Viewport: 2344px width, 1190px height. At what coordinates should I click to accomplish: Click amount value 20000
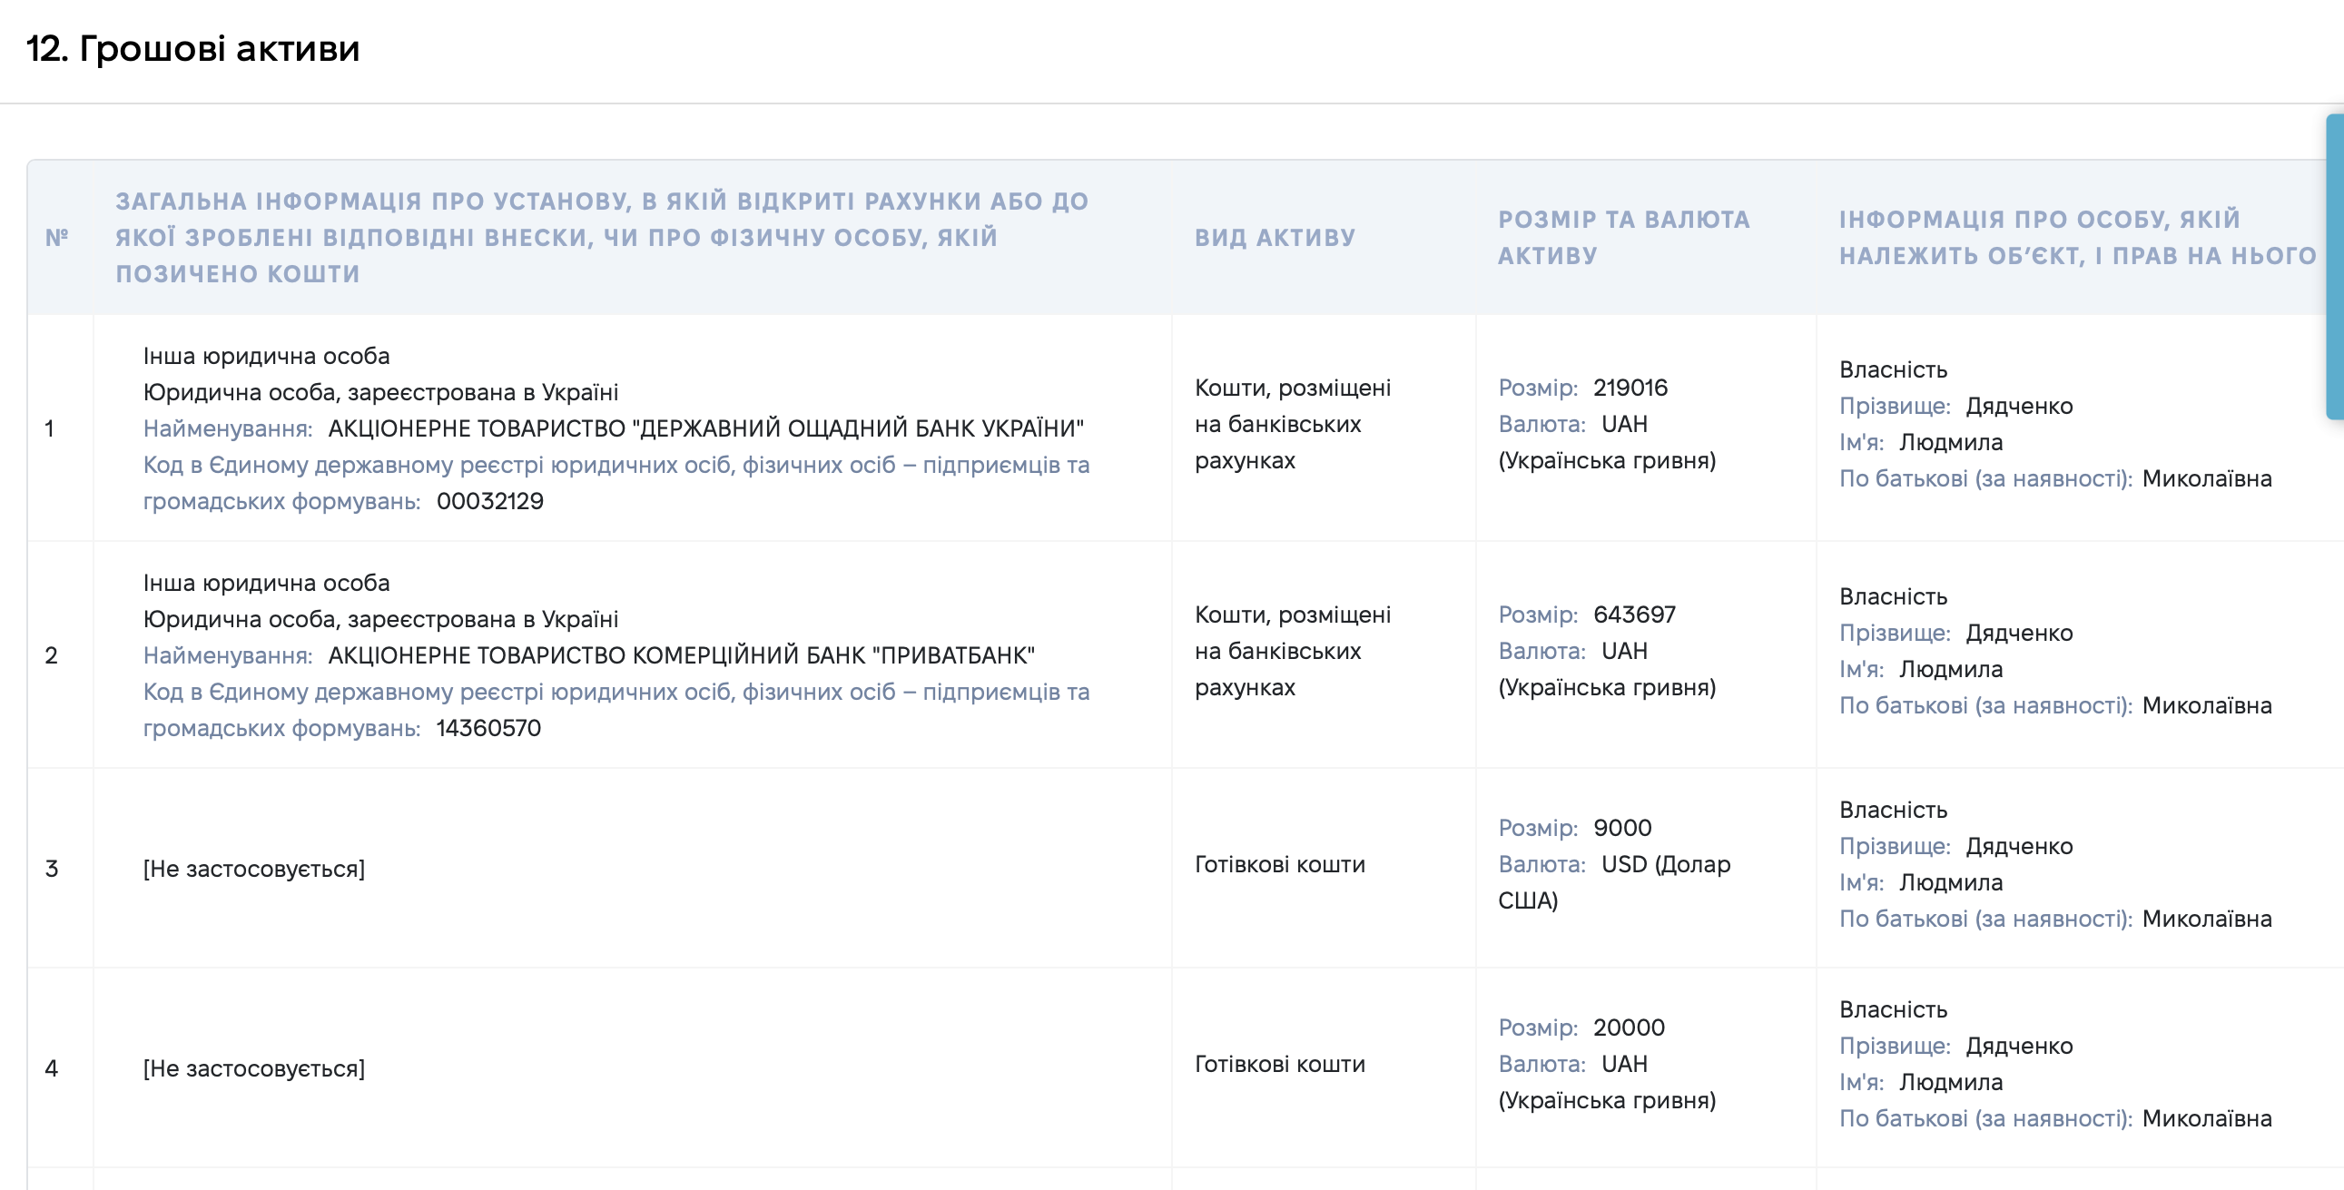click(x=1628, y=1028)
